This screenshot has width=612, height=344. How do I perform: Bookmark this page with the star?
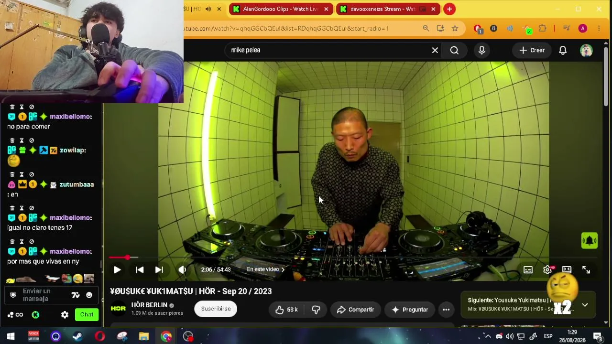[x=455, y=29]
